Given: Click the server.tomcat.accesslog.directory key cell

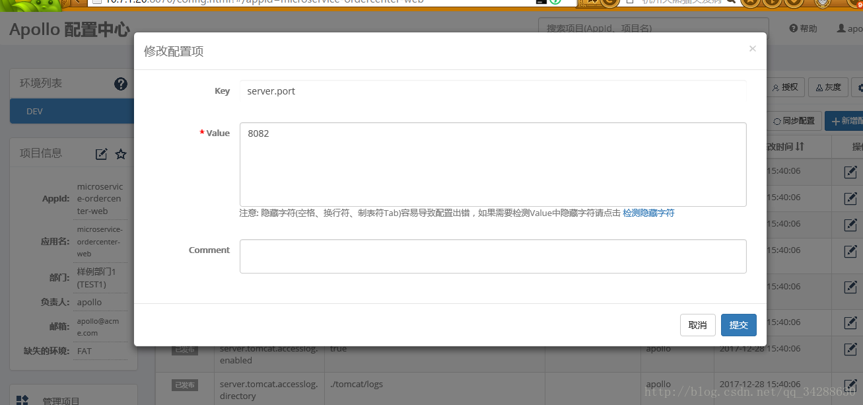Looking at the screenshot, I should click(x=269, y=390).
